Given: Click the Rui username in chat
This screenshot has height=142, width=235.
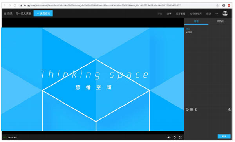Looking at the screenshot, I should pos(188,29).
